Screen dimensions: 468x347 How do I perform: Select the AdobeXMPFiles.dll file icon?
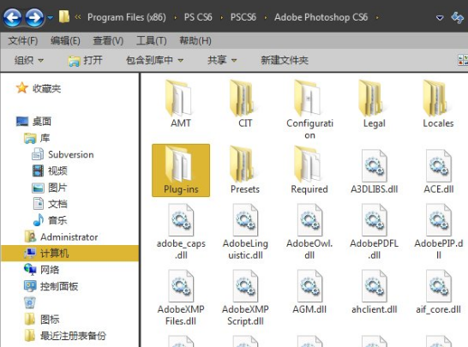pyautogui.click(x=181, y=286)
